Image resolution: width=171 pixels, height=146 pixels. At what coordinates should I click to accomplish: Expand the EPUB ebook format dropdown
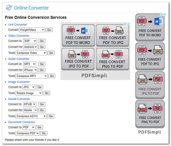30,104
